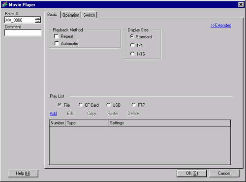The width and height of the screenshot is (246, 182).
Task: Select FTP as play list source
Action: coord(134,105)
